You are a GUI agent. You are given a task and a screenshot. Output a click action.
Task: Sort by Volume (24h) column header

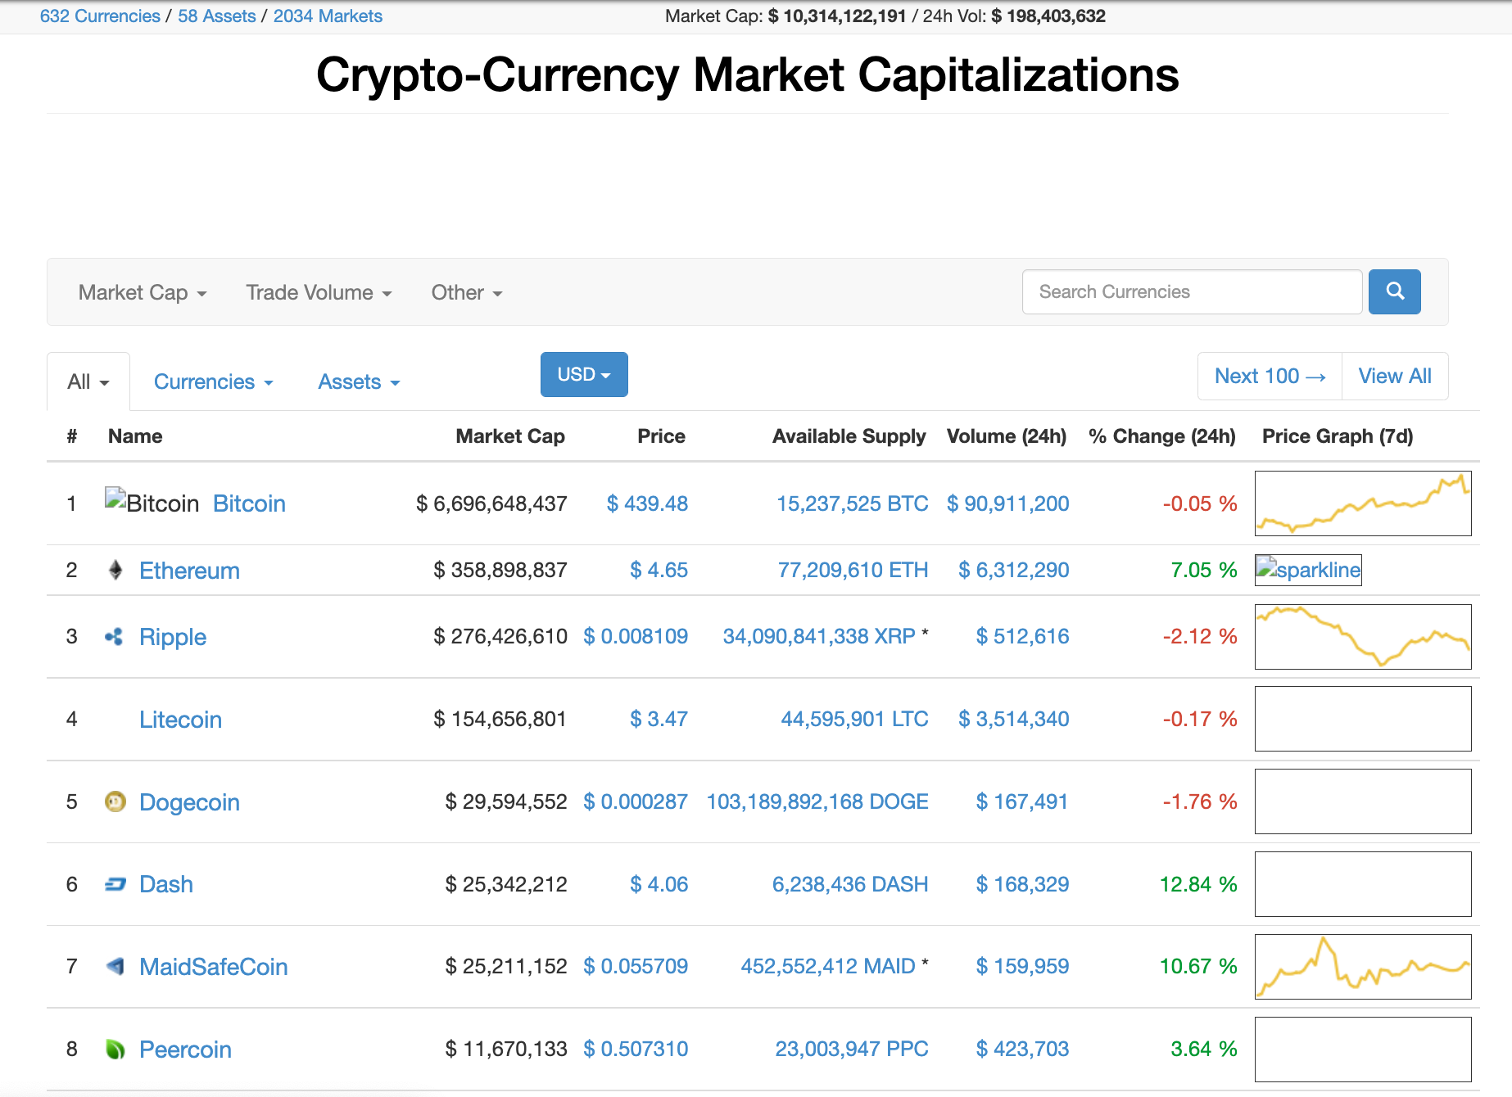click(1007, 436)
